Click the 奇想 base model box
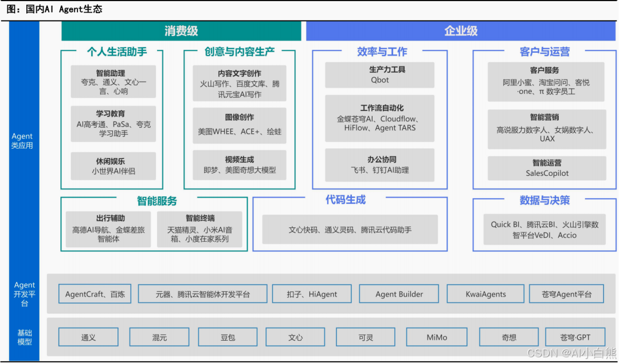 pyautogui.click(x=509, y=337)
